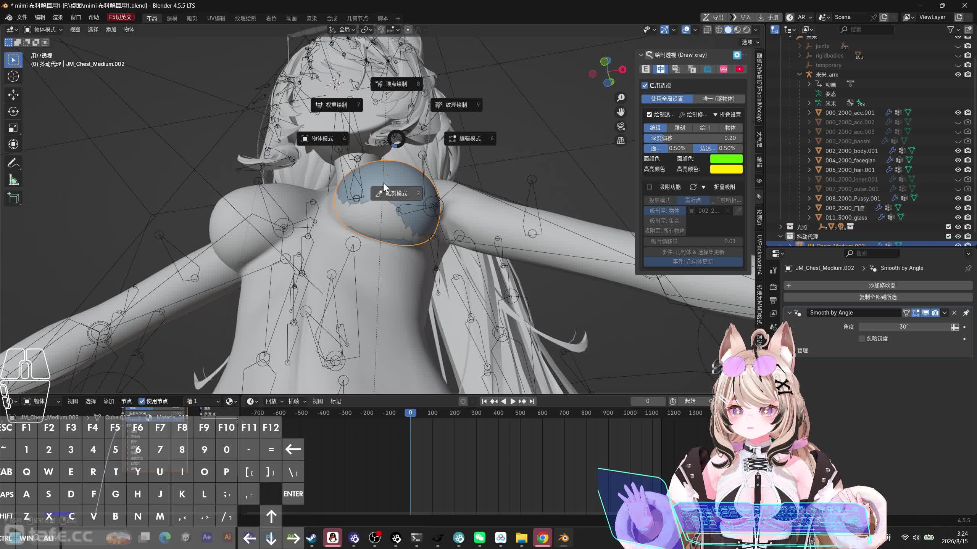977x549 pixels.
Task: Open the 编辑 menu
Action: point(40,17)
